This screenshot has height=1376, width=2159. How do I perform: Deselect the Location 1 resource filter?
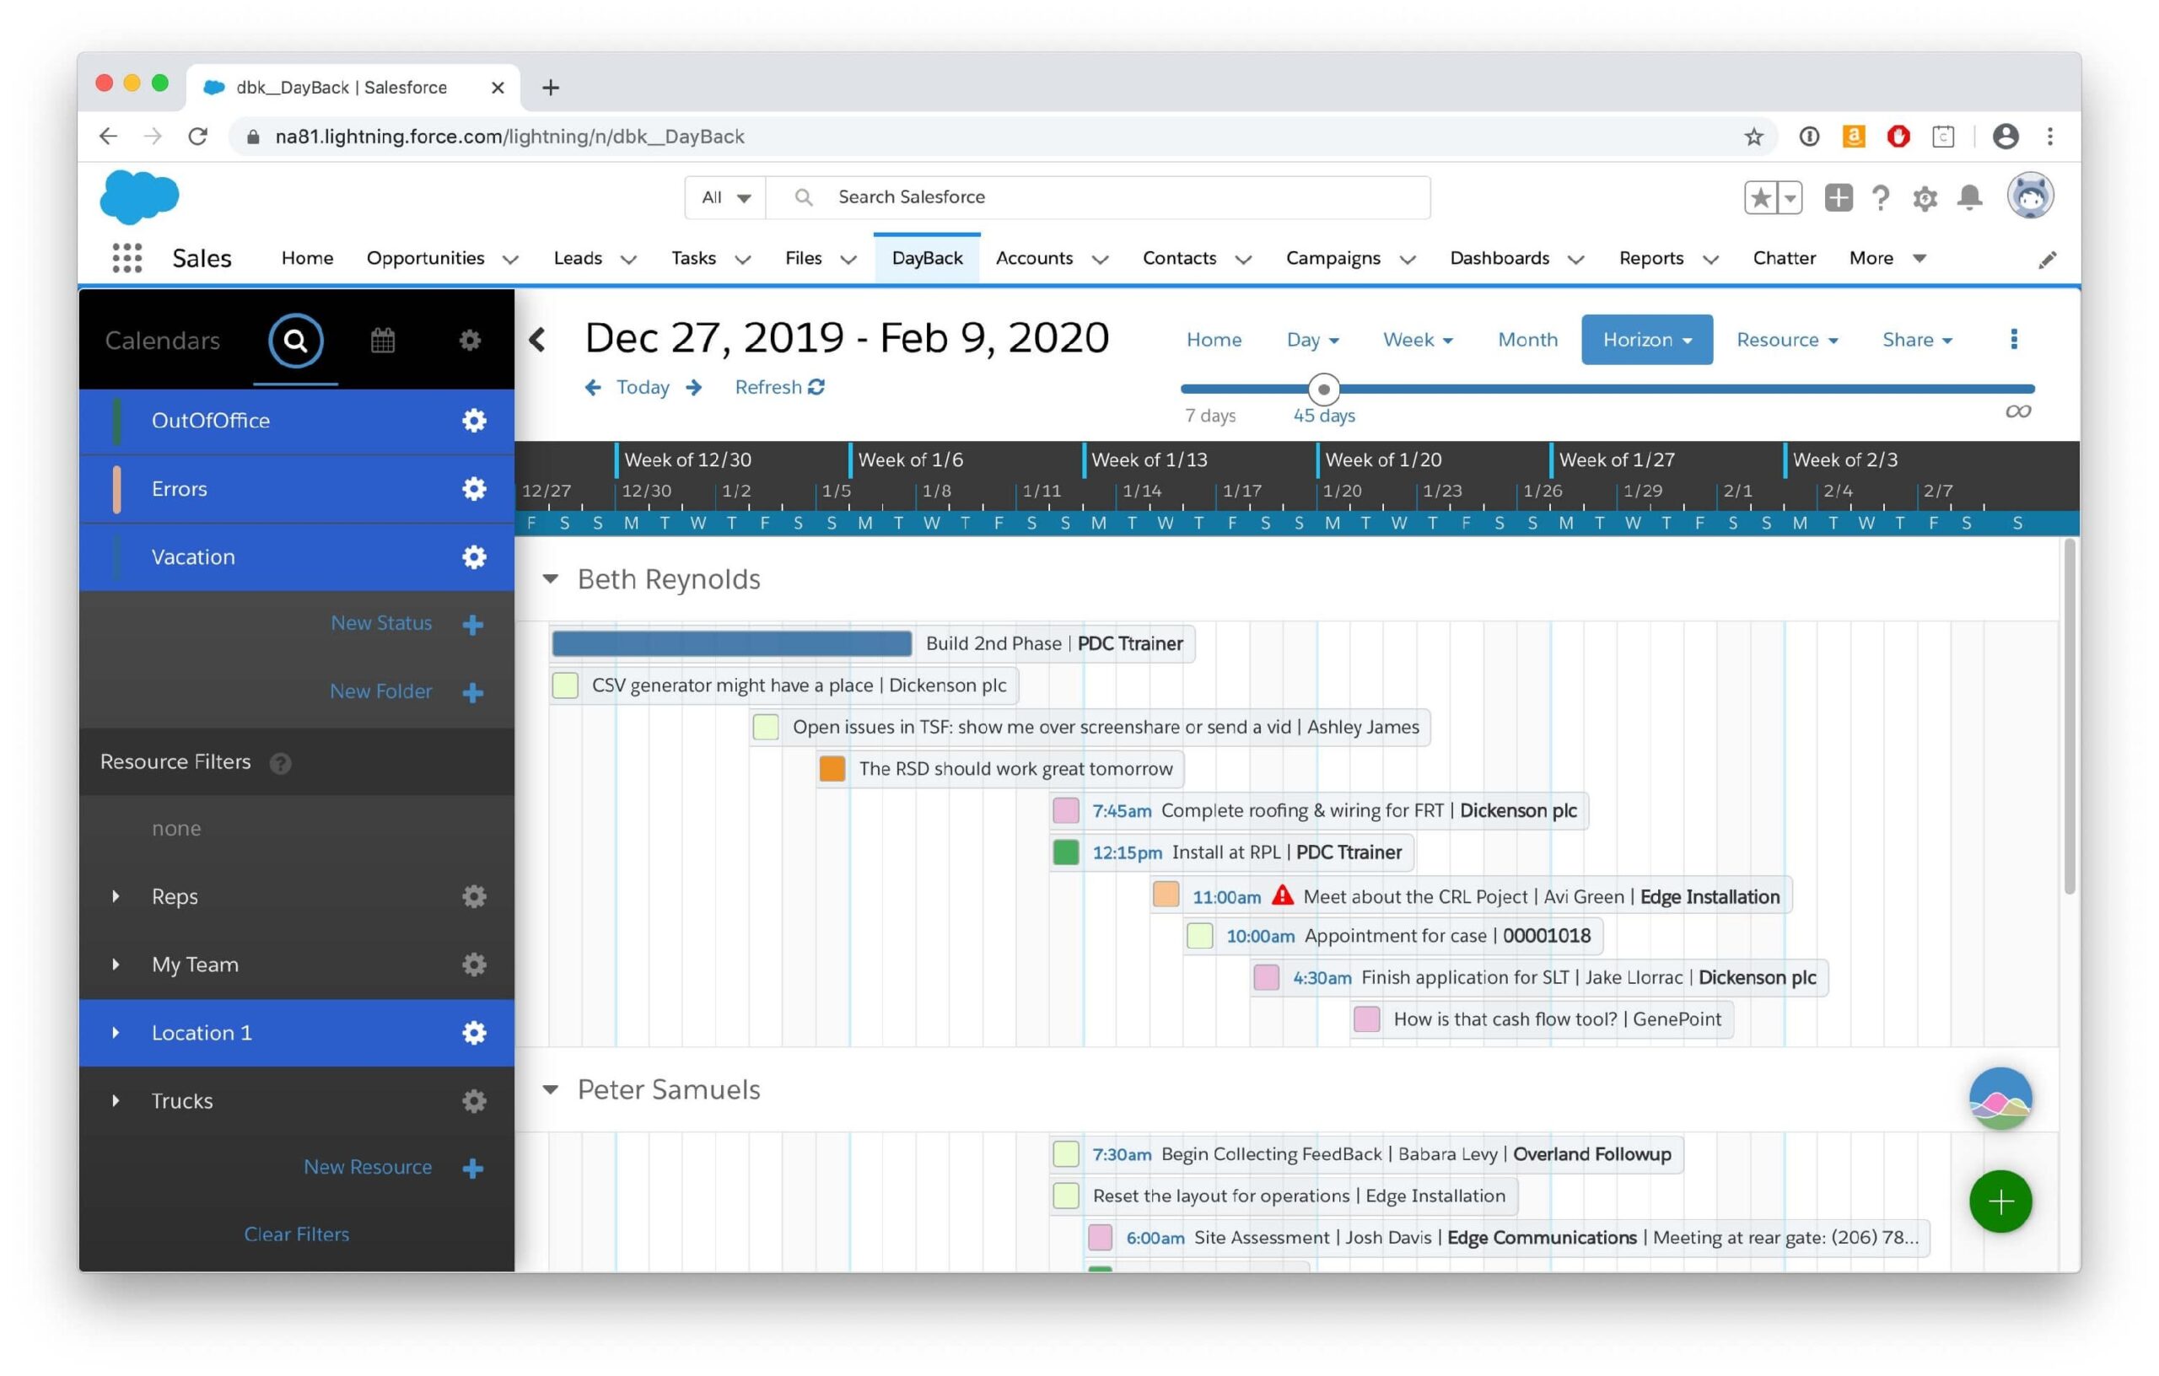coord(201,1032)
